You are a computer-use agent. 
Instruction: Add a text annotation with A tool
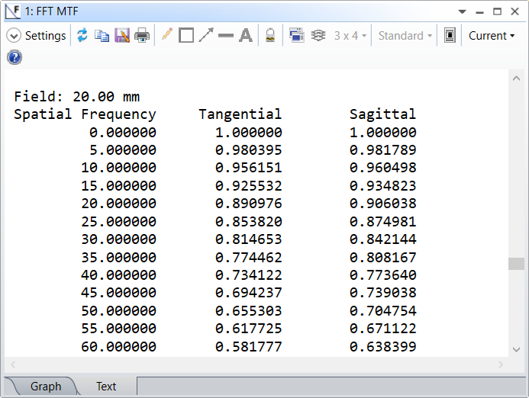tap(246, 35)
